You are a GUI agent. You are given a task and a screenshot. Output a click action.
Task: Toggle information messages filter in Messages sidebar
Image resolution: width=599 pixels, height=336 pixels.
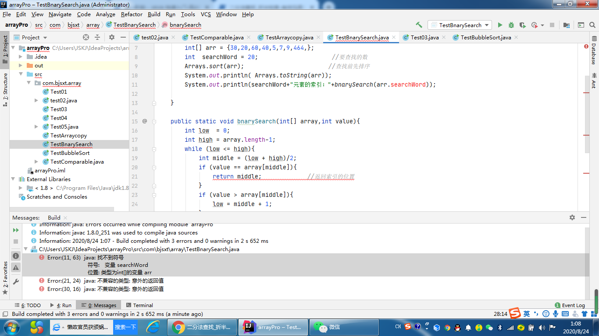pos(16,256)
